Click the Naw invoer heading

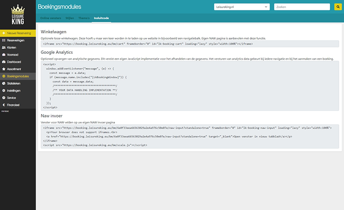[52, 116]
